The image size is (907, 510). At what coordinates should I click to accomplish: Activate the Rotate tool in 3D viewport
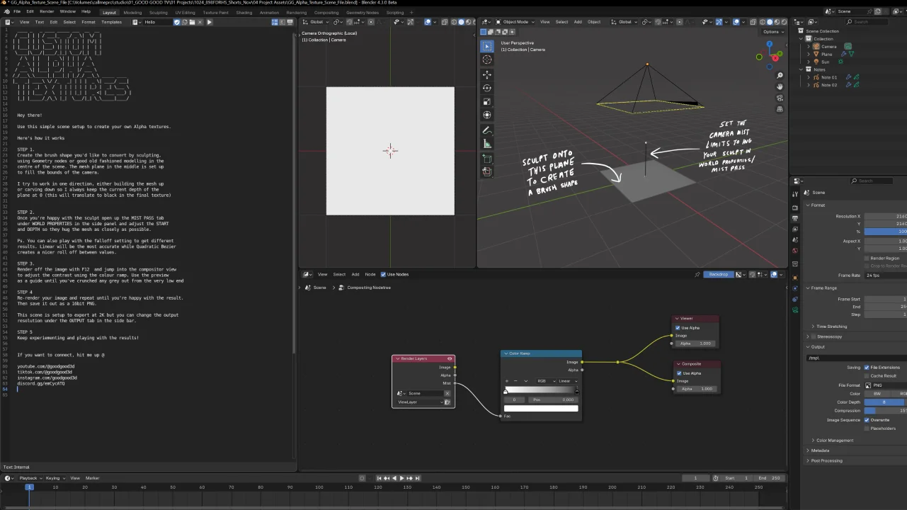pos(486,88)
